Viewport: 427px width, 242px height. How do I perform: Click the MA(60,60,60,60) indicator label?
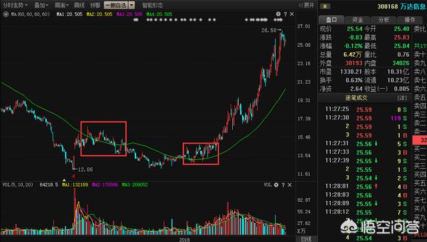coord(30,14)
